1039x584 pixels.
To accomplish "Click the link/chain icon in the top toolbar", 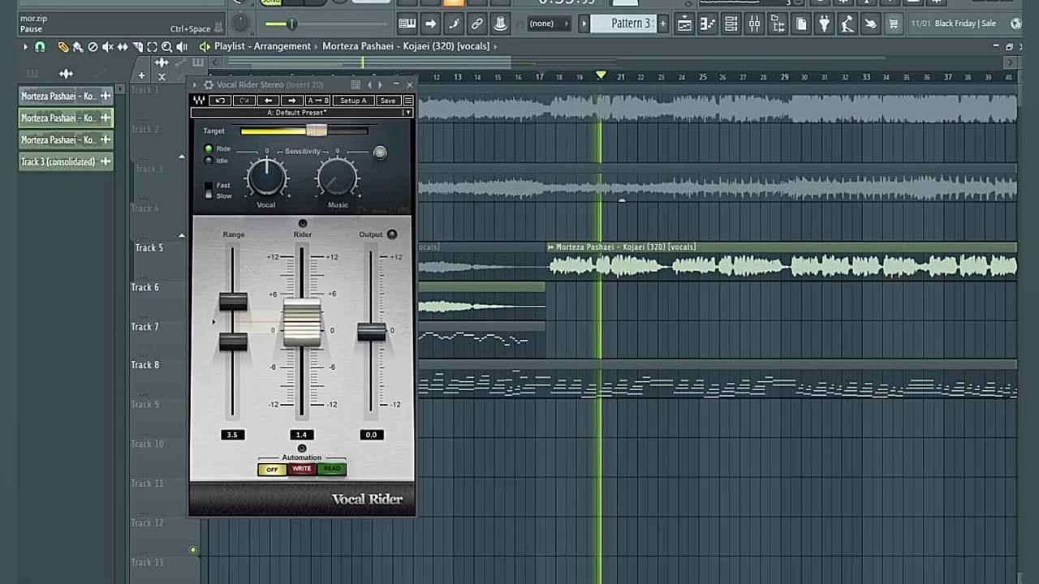I will tap(477, 24).
